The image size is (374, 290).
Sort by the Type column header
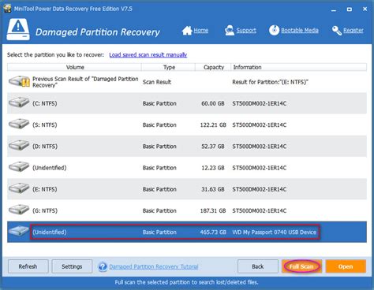click(x=169, y=67)
